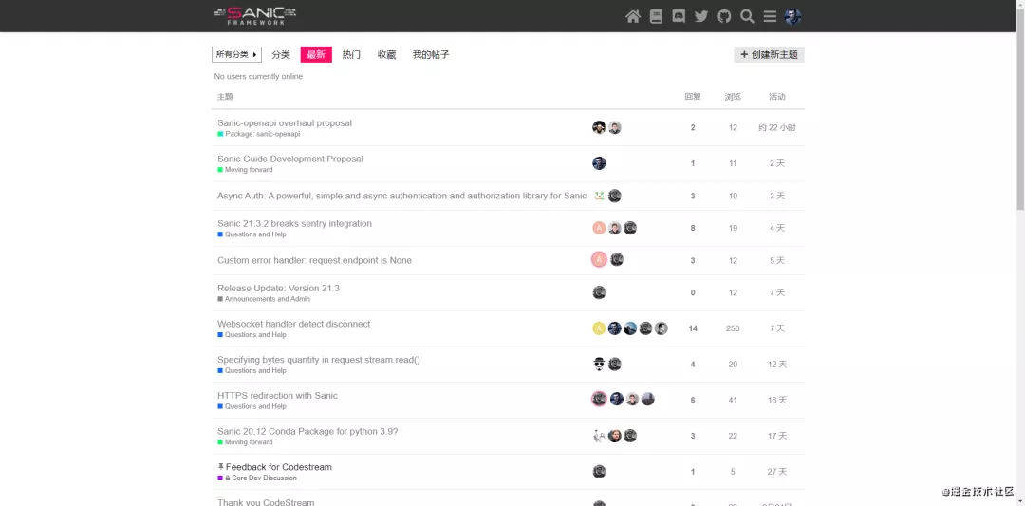This screenshot has height=506, width=1025.
Task: Click the 'A' avatar on sentry integration topic
Action: pos(599,228)
